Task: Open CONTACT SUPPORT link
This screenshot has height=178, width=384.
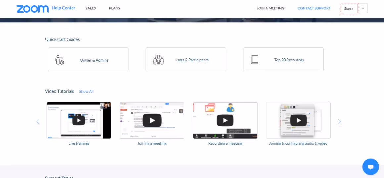Action: pyautogui.click(x=314, y=8)
